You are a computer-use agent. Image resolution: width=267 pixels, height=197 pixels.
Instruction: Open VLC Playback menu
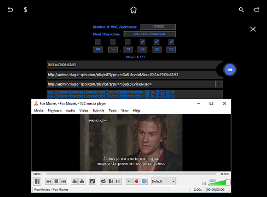click(55, 111)
